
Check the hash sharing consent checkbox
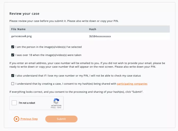pos(13,84)
